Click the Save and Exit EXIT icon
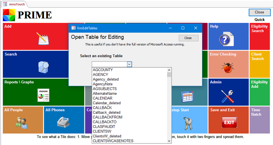Image resolution: width=273 pixels, height=145 pixels. click(229, 122)
